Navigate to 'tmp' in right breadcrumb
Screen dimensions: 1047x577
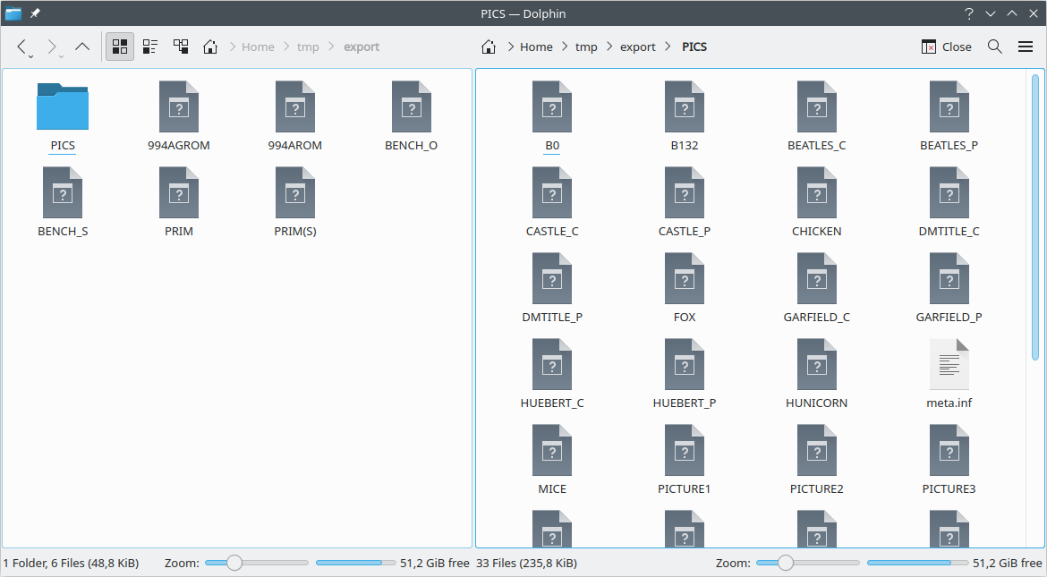(586, 47)
